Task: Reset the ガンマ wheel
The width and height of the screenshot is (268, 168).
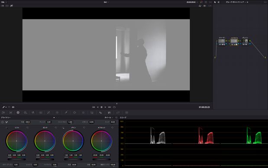Action: pyautogui.click(x=56, y=128)
